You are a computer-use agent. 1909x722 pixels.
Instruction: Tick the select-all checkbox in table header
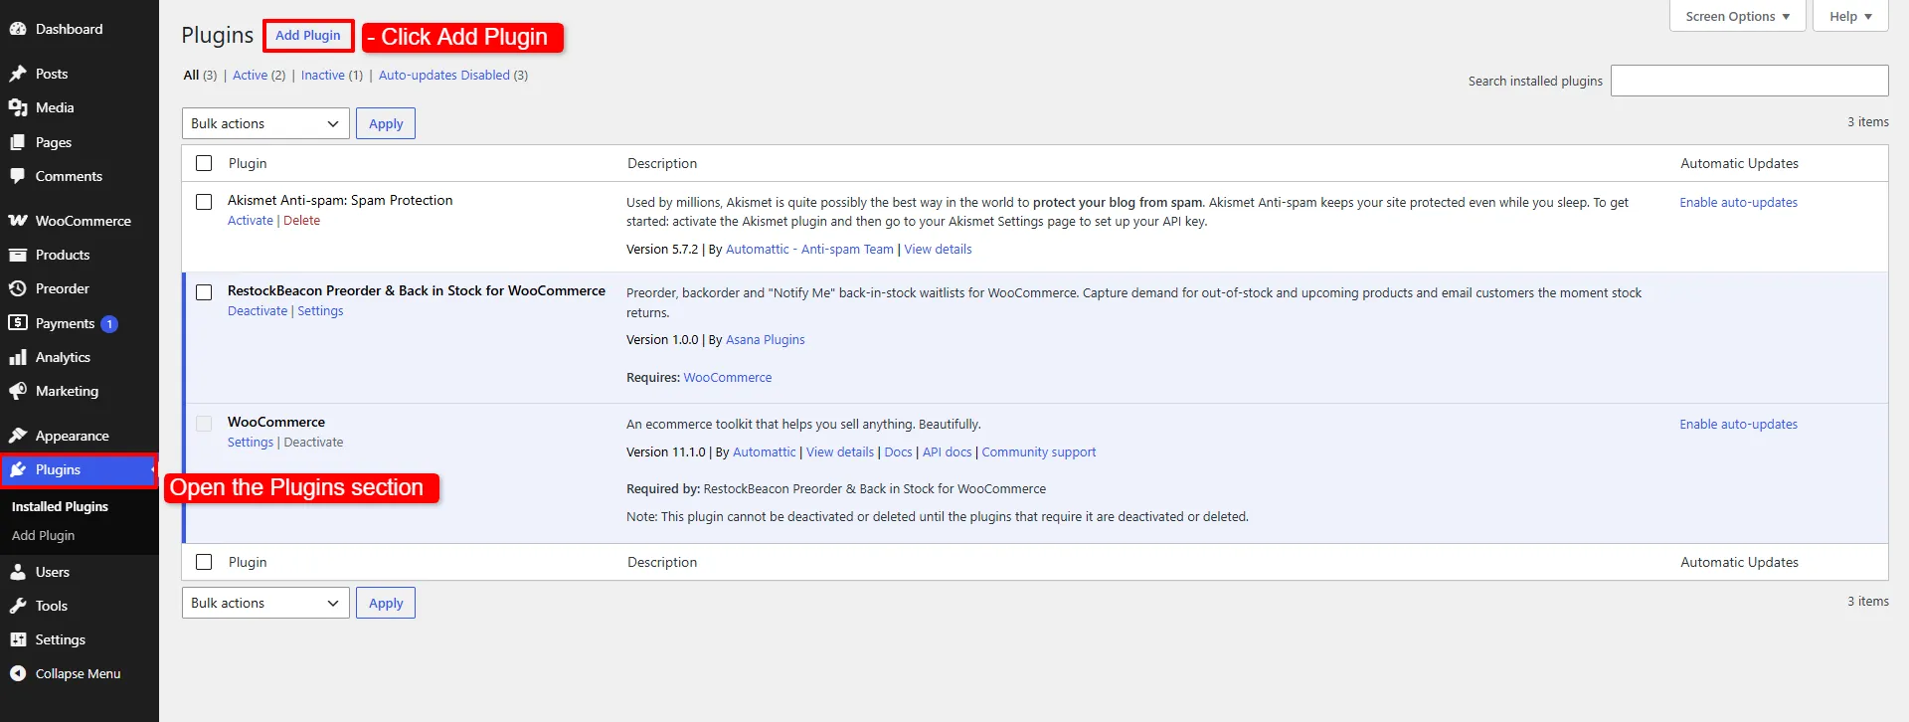(204, 163)
